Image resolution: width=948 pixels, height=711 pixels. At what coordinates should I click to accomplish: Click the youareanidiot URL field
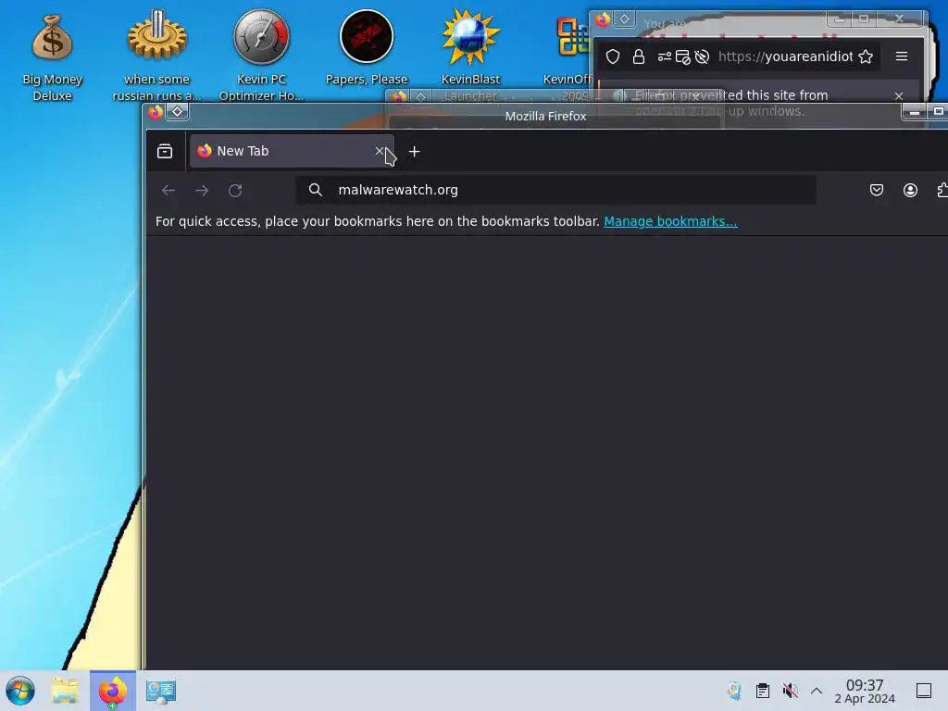click(x=785, y=56)
